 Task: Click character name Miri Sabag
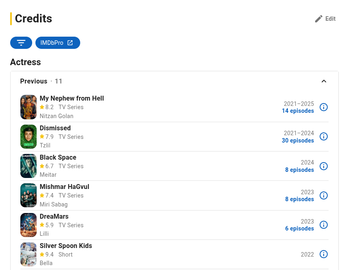[54, 204]
